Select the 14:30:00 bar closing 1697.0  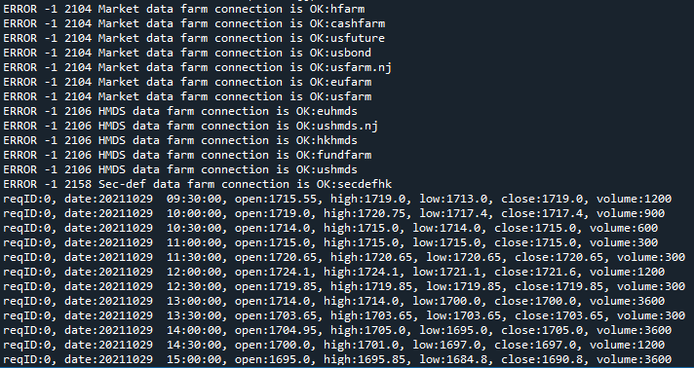pyautogui.click(x=334, y=345)
